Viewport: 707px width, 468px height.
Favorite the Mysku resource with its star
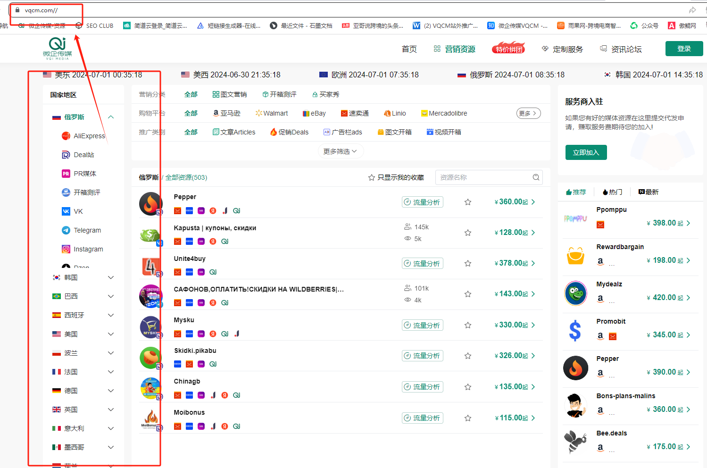tap(468, 325)
